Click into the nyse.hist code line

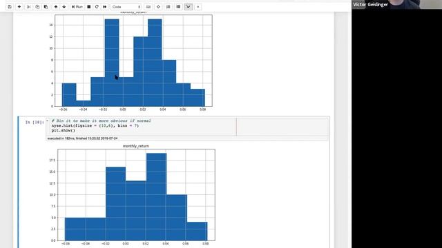pos(95,125)
